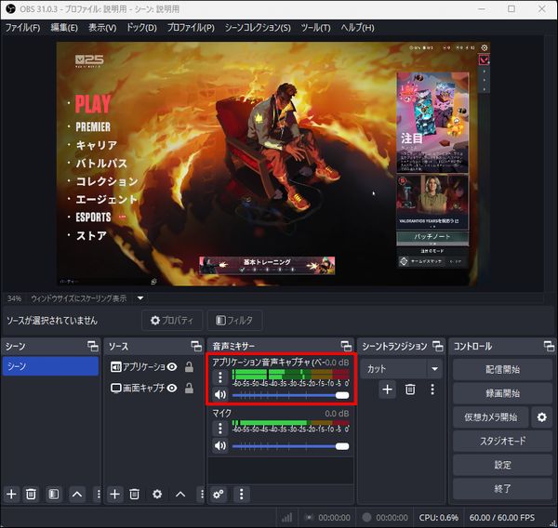Screen dimensions: 558x528
Task: Open the プロファイル(P) menu
Action: [191, 28]
